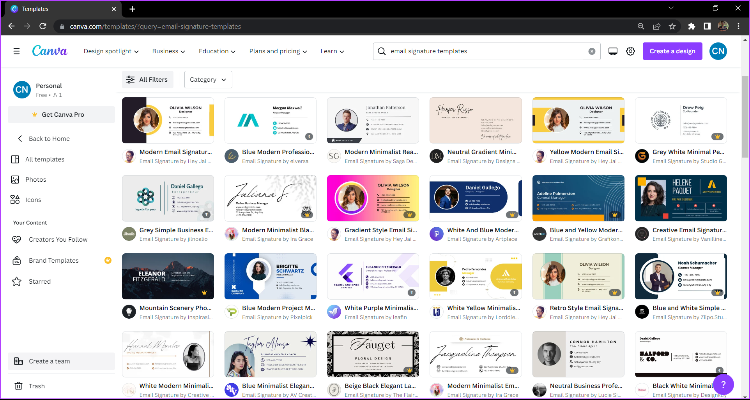Viewport: 750px width, 400px height.
Task: Click the Create a design button
Action: 672,51
